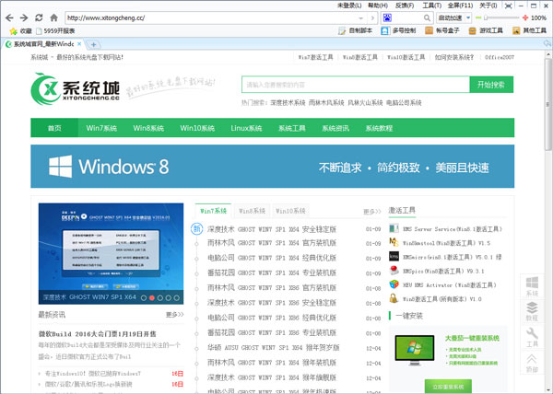Image resolution: width=553 pixels, height=394 pixels.
Task: Click the 深度技术系统 hot search link
Action: 288,103
